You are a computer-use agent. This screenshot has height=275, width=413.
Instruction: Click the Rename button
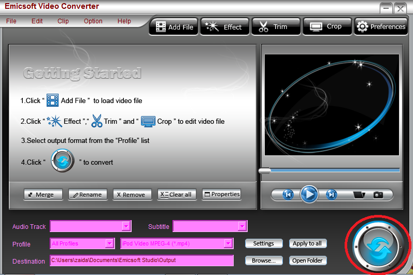[x=88, y=195]
